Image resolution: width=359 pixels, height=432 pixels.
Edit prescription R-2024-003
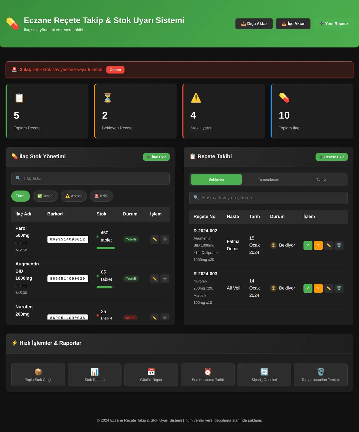[x=328, y=288]
